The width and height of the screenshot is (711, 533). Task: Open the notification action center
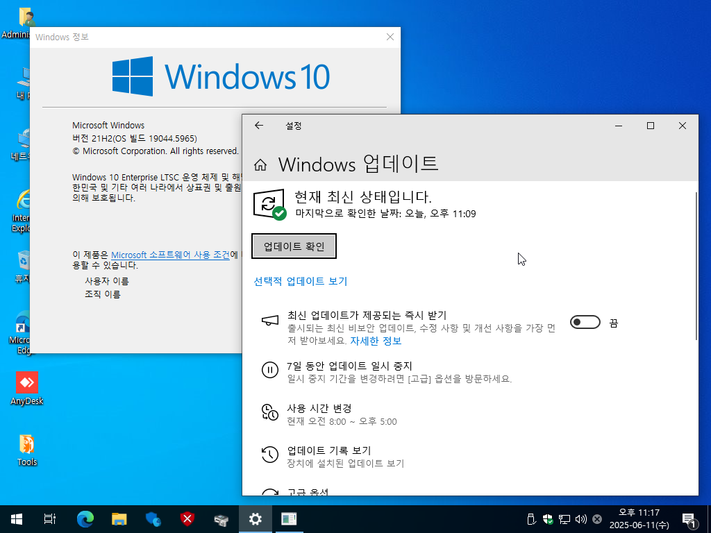click(689, 519)
